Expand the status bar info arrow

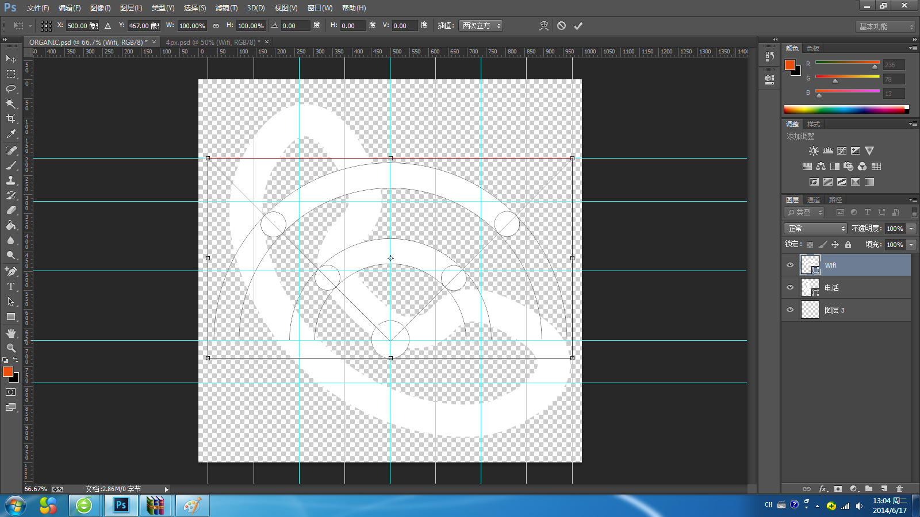pos(166,489)
